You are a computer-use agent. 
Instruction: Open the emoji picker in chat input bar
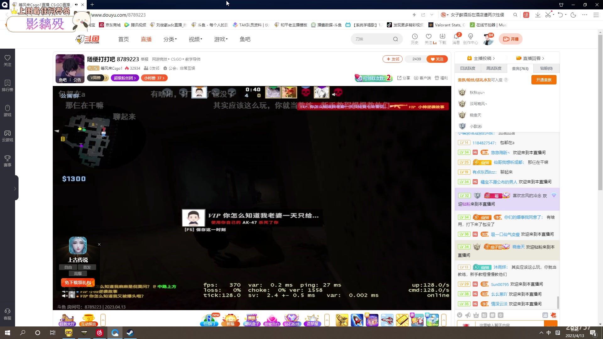click(x=459, y=315)
